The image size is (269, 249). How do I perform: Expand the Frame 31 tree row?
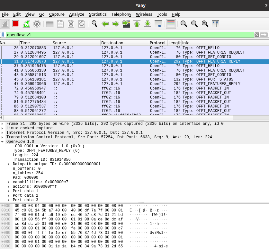coord(2,124)
